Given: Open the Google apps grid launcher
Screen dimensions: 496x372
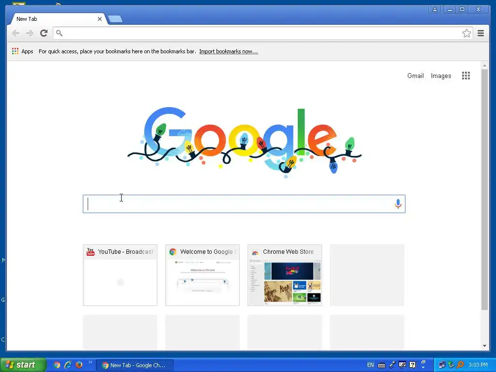Looking at the screenshot, I should (x=465, y=76).
